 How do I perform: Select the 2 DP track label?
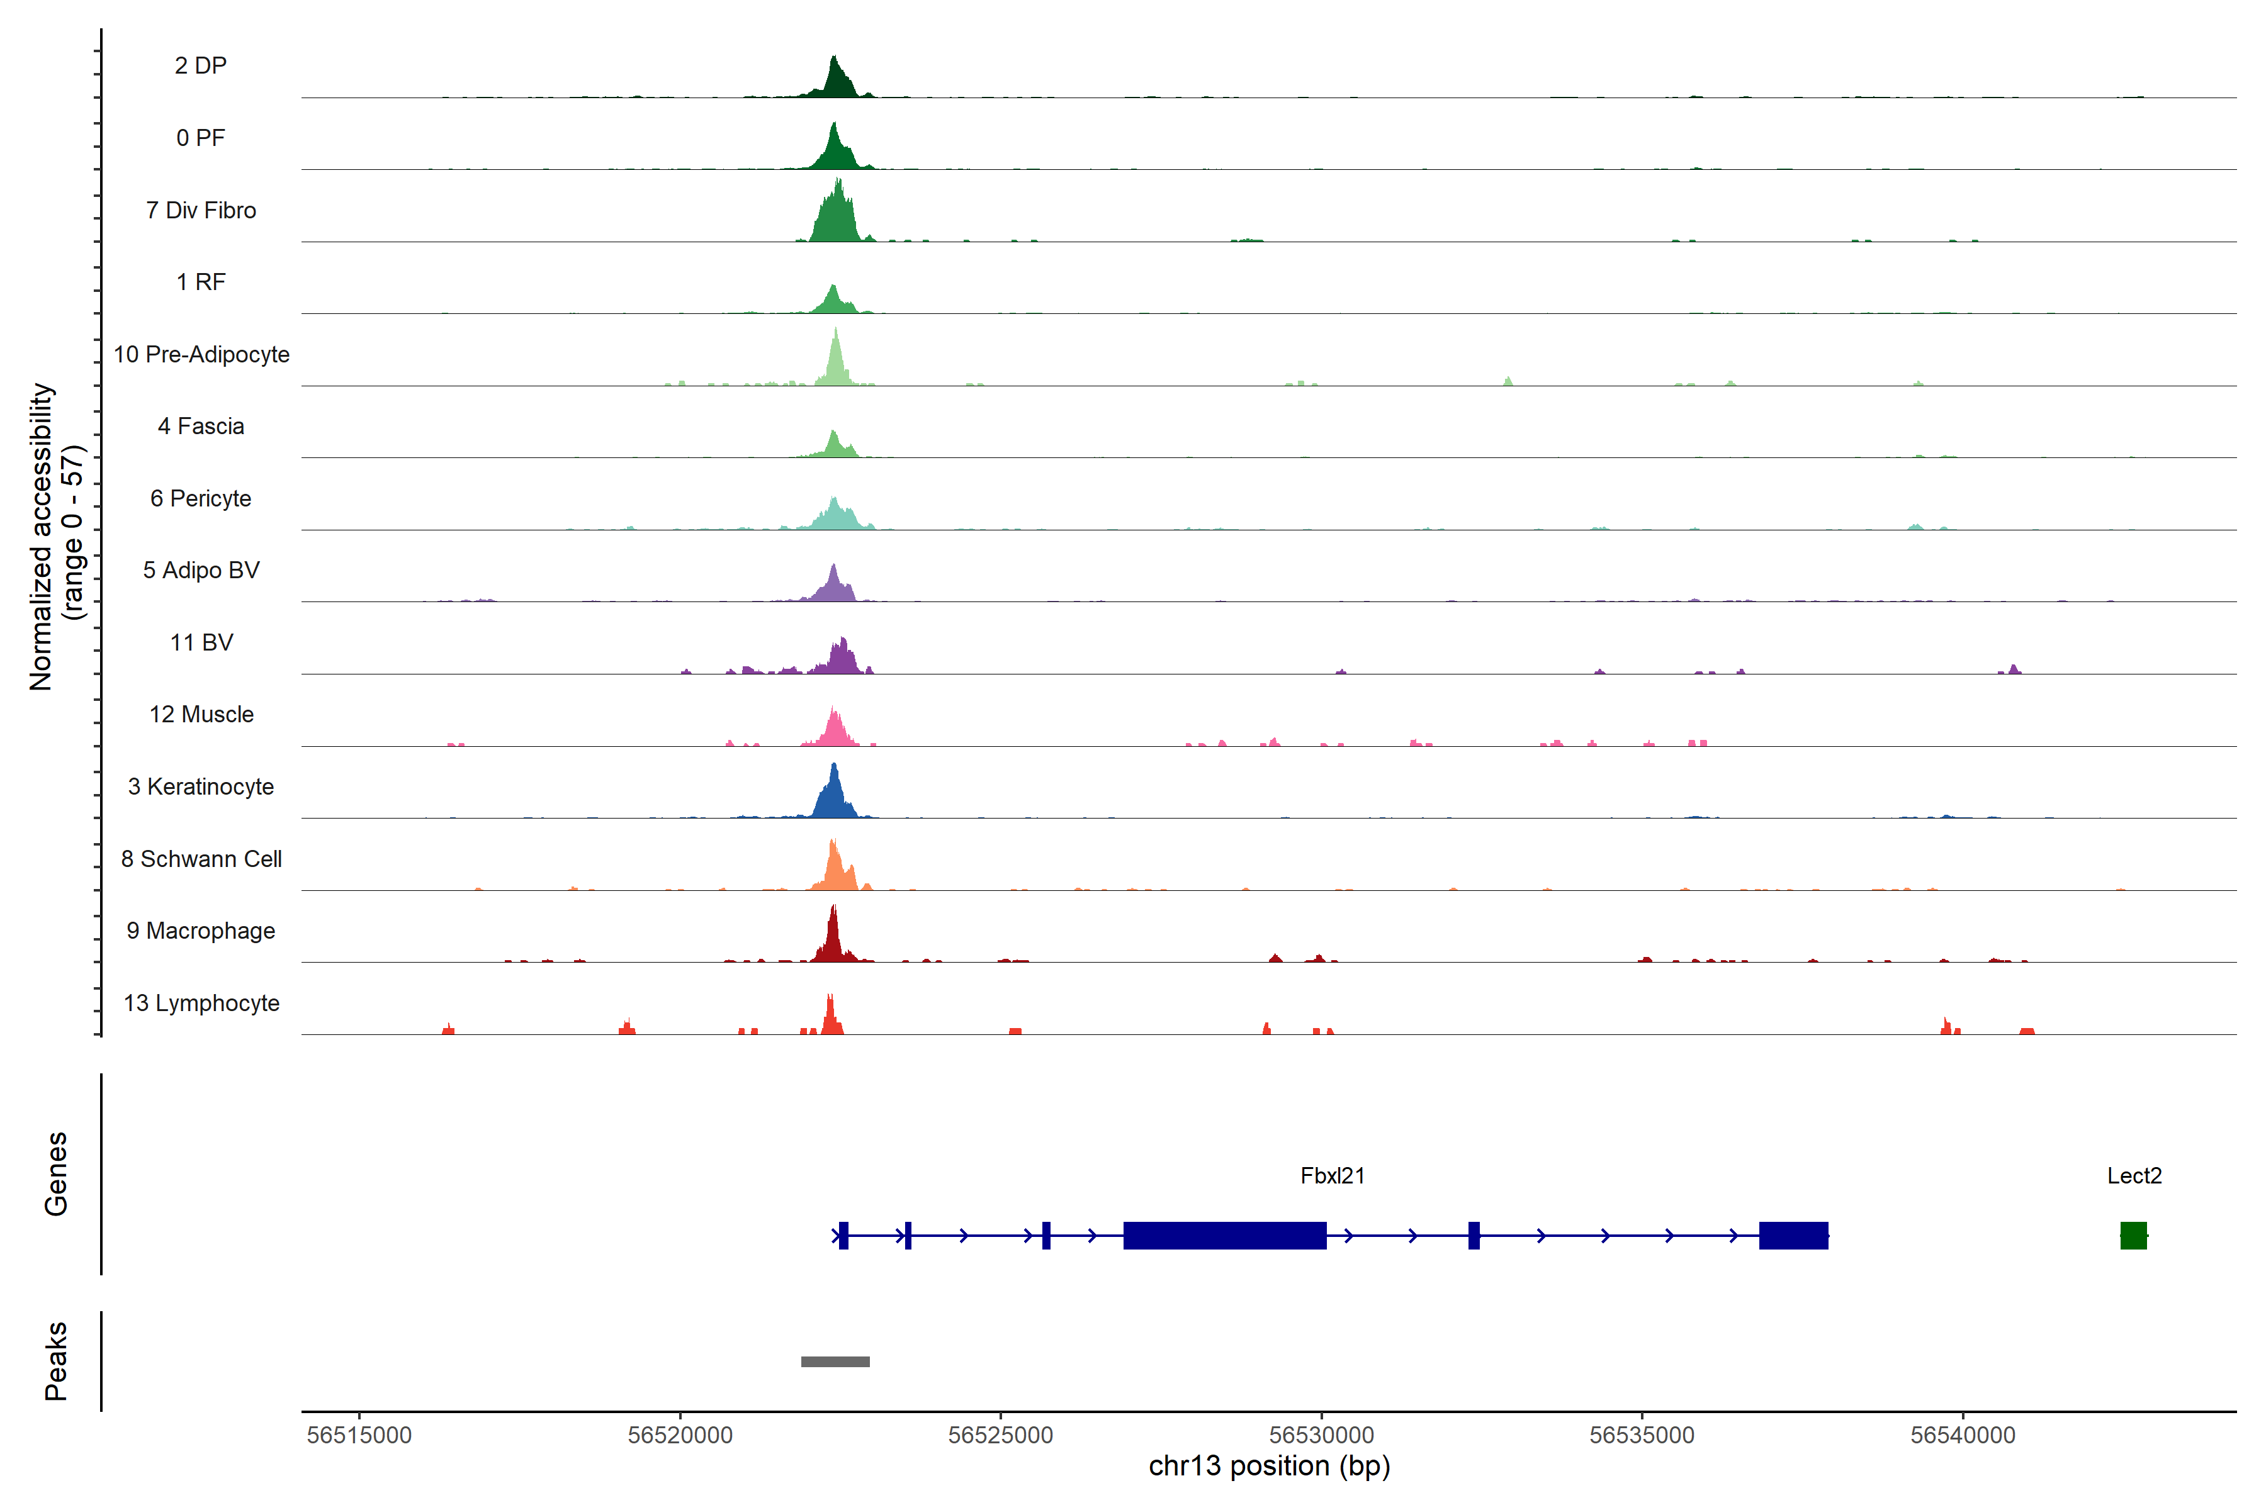[200, 65]
